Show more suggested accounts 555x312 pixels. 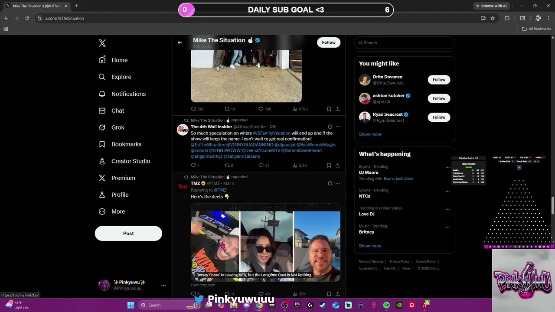point(370,134)
